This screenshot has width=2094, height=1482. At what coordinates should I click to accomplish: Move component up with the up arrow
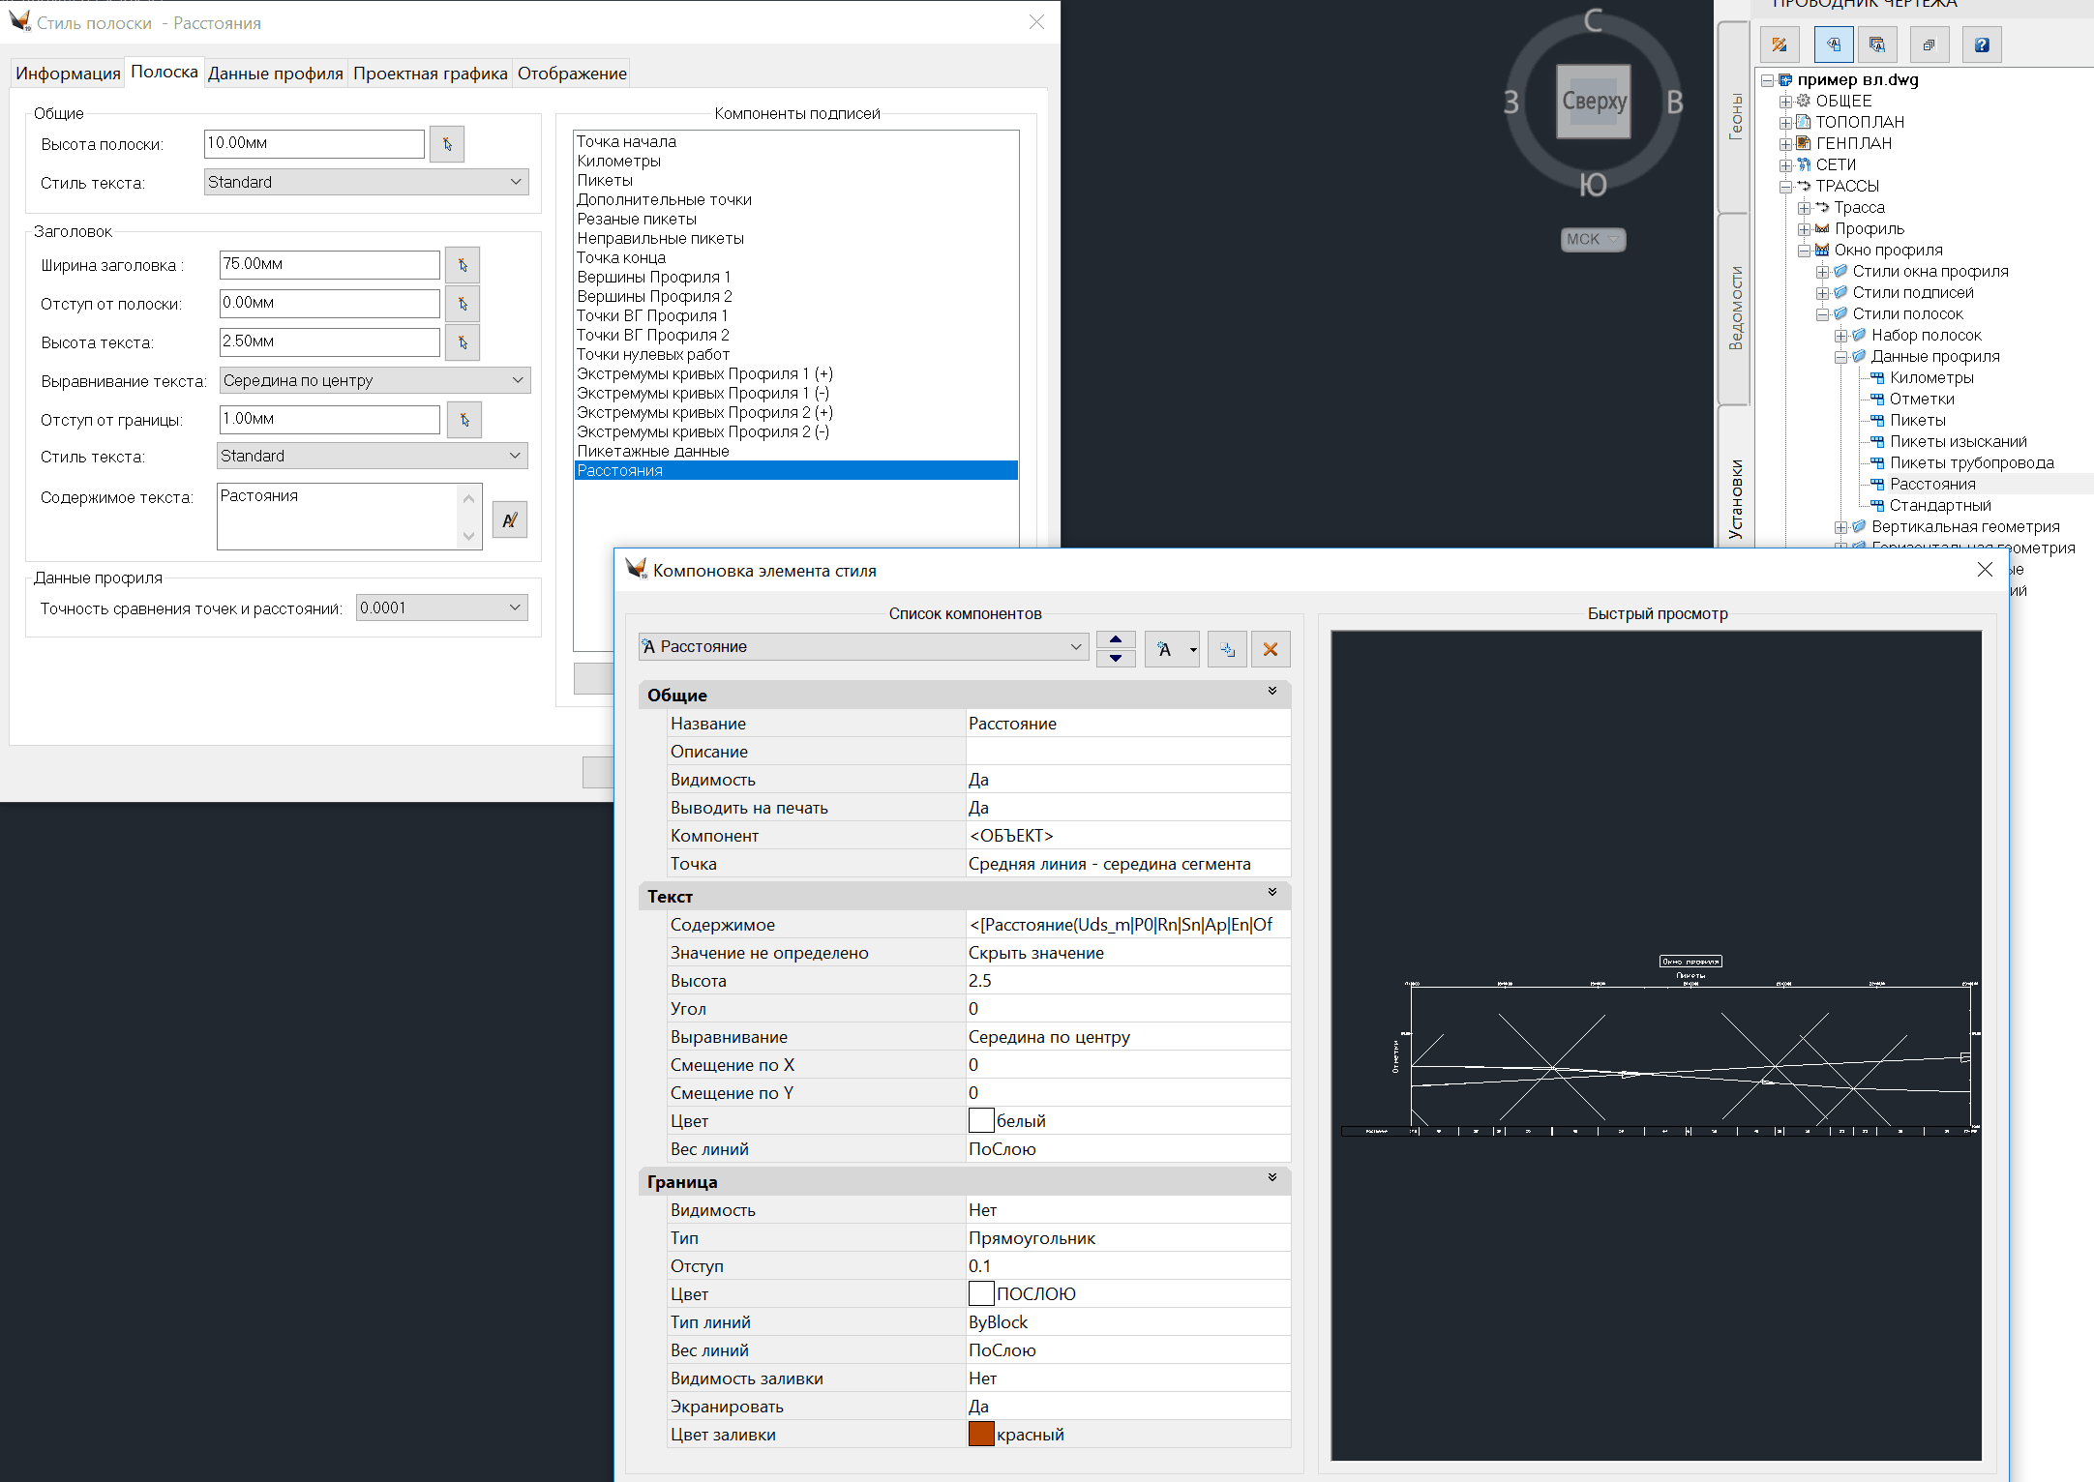click(1115, 639)
